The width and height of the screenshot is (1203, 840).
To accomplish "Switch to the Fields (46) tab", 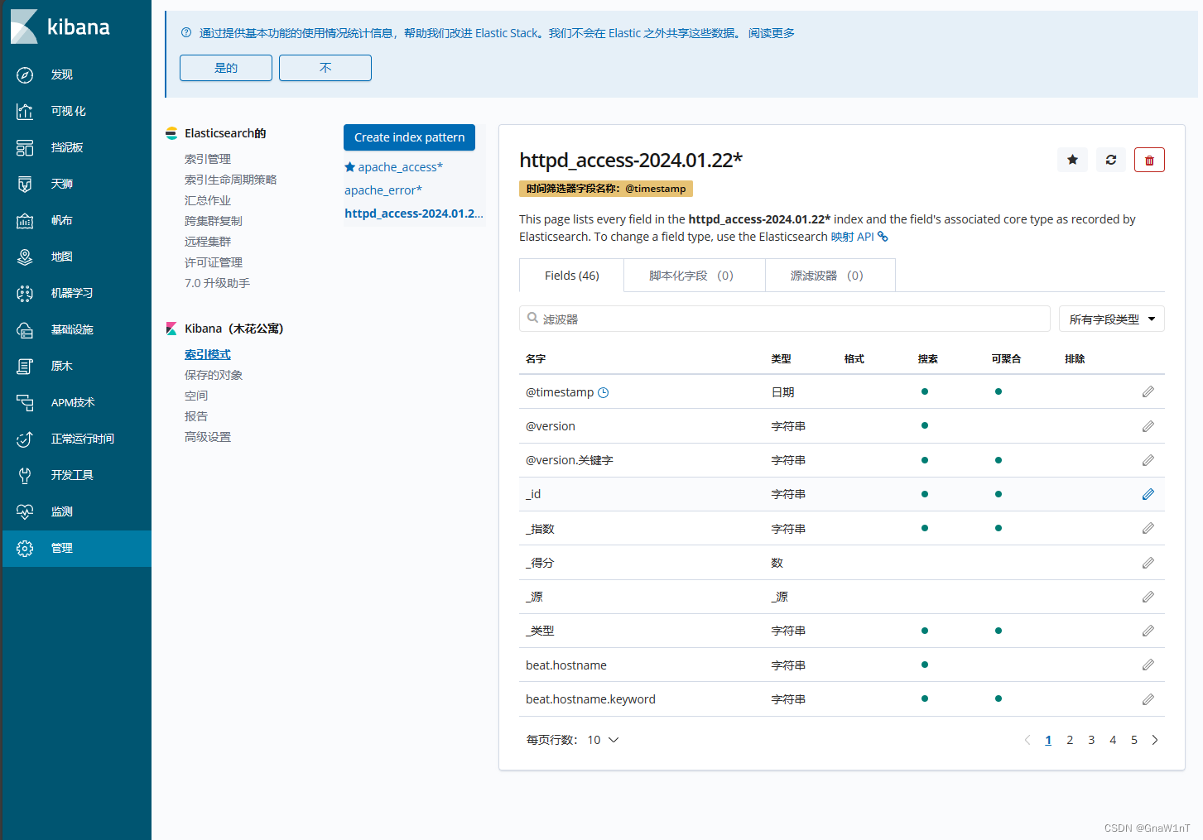I will 572,276.
